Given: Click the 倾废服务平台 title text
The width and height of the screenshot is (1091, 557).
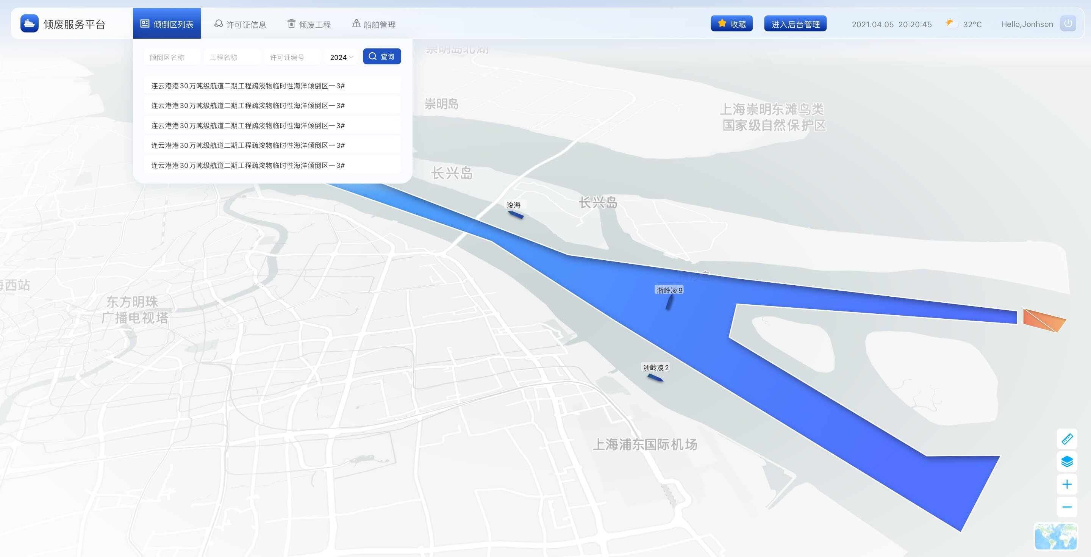Looking at the screenshot, I should click(74, 24).
